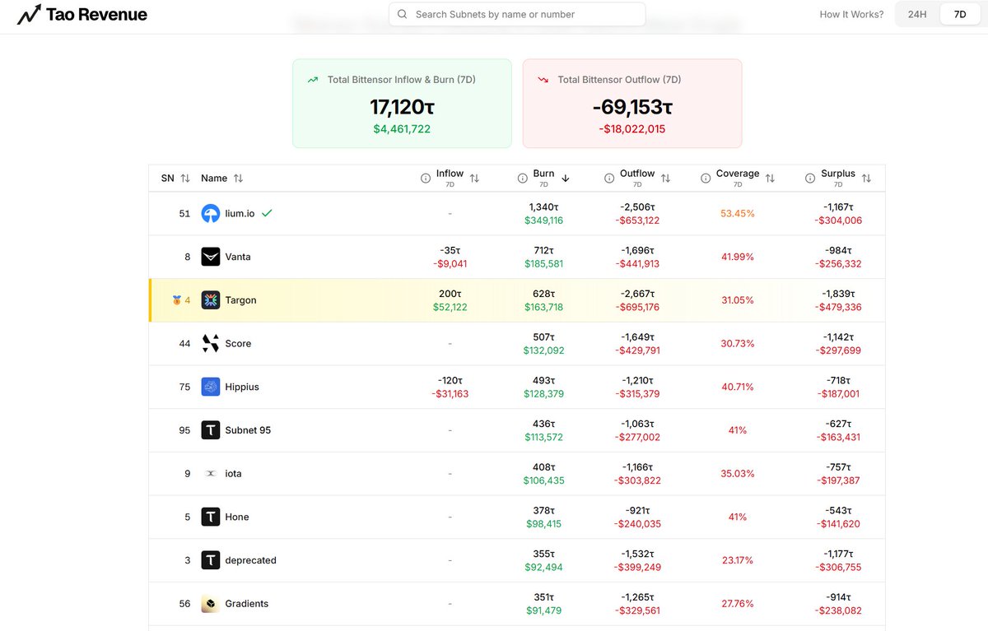
Task: Click the -$141,620 surplus value
Action: click(x=840, y=524)
